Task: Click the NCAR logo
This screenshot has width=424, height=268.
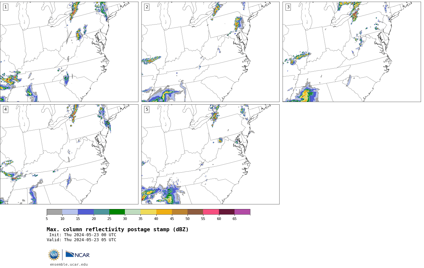Action: point(78,254)
